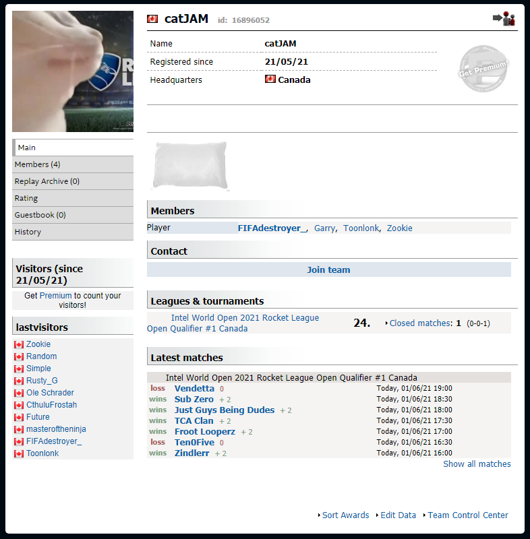Click the pillow award image
This screenshot has width=530, height=539.
pyautogui.click(x=190, y=166)
